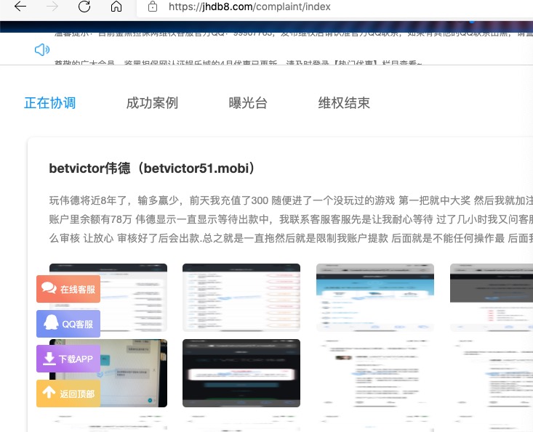This screenshot has width=533, height=432.
Task: Open 在线客服 online chat button
Action: [68, 289]
